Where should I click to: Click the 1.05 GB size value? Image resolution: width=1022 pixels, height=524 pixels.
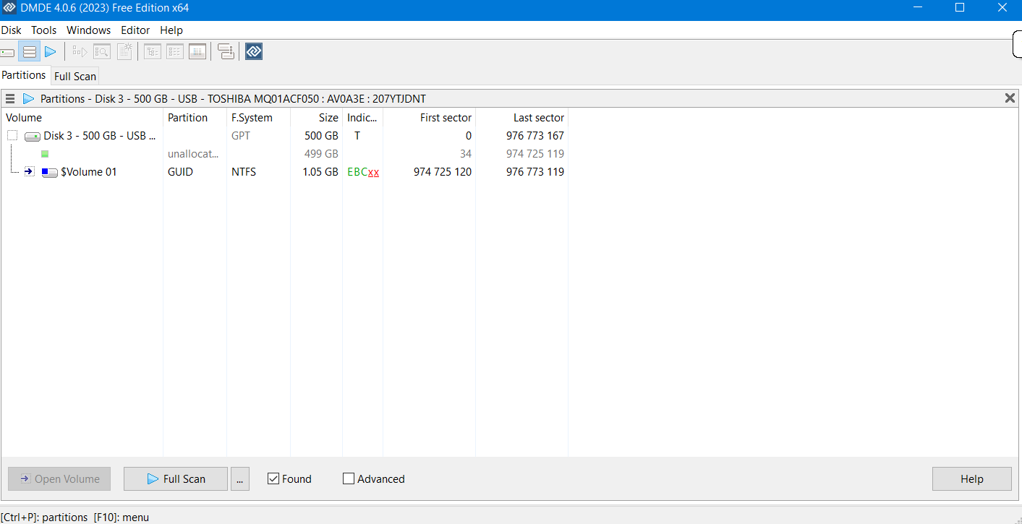tap(320, 172)
